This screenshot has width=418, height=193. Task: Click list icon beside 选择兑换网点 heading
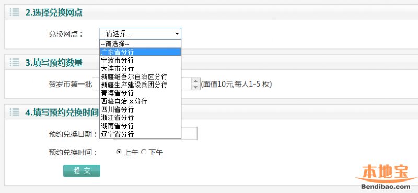click(15, 12)
